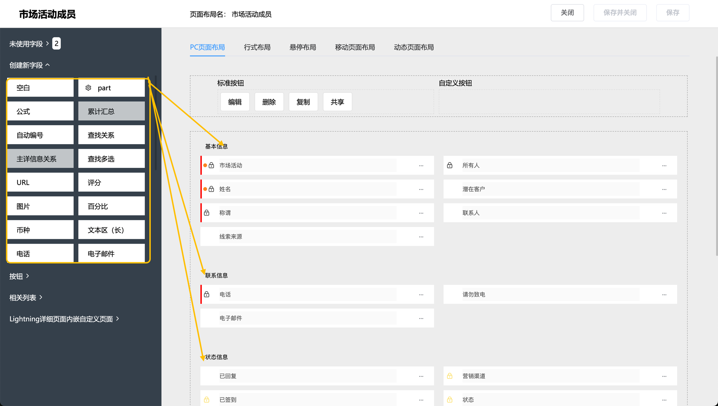Open ellipsis menu for 请勿致电 field
Viewport: 718px width, 406px height.
point(664,295)
